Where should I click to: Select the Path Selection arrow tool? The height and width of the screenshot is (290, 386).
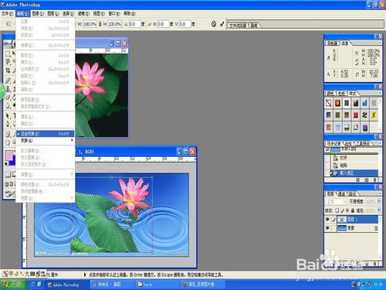coord(8,116)
